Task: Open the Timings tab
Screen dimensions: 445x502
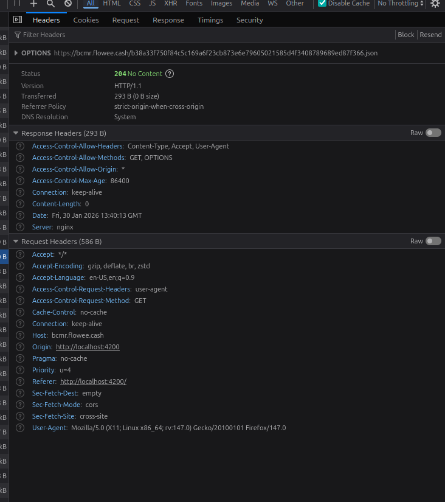Action: [x=210, y=20]
